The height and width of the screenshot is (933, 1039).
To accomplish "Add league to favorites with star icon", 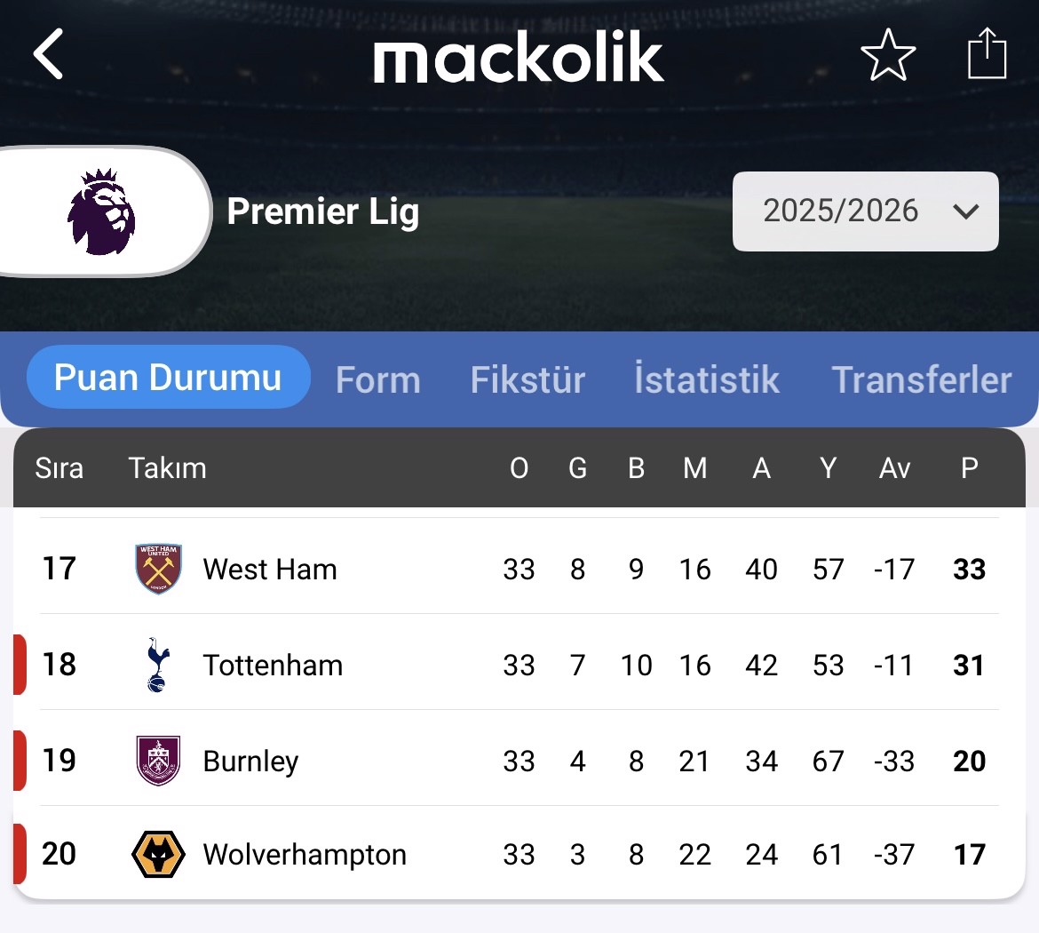I will 888,55.
